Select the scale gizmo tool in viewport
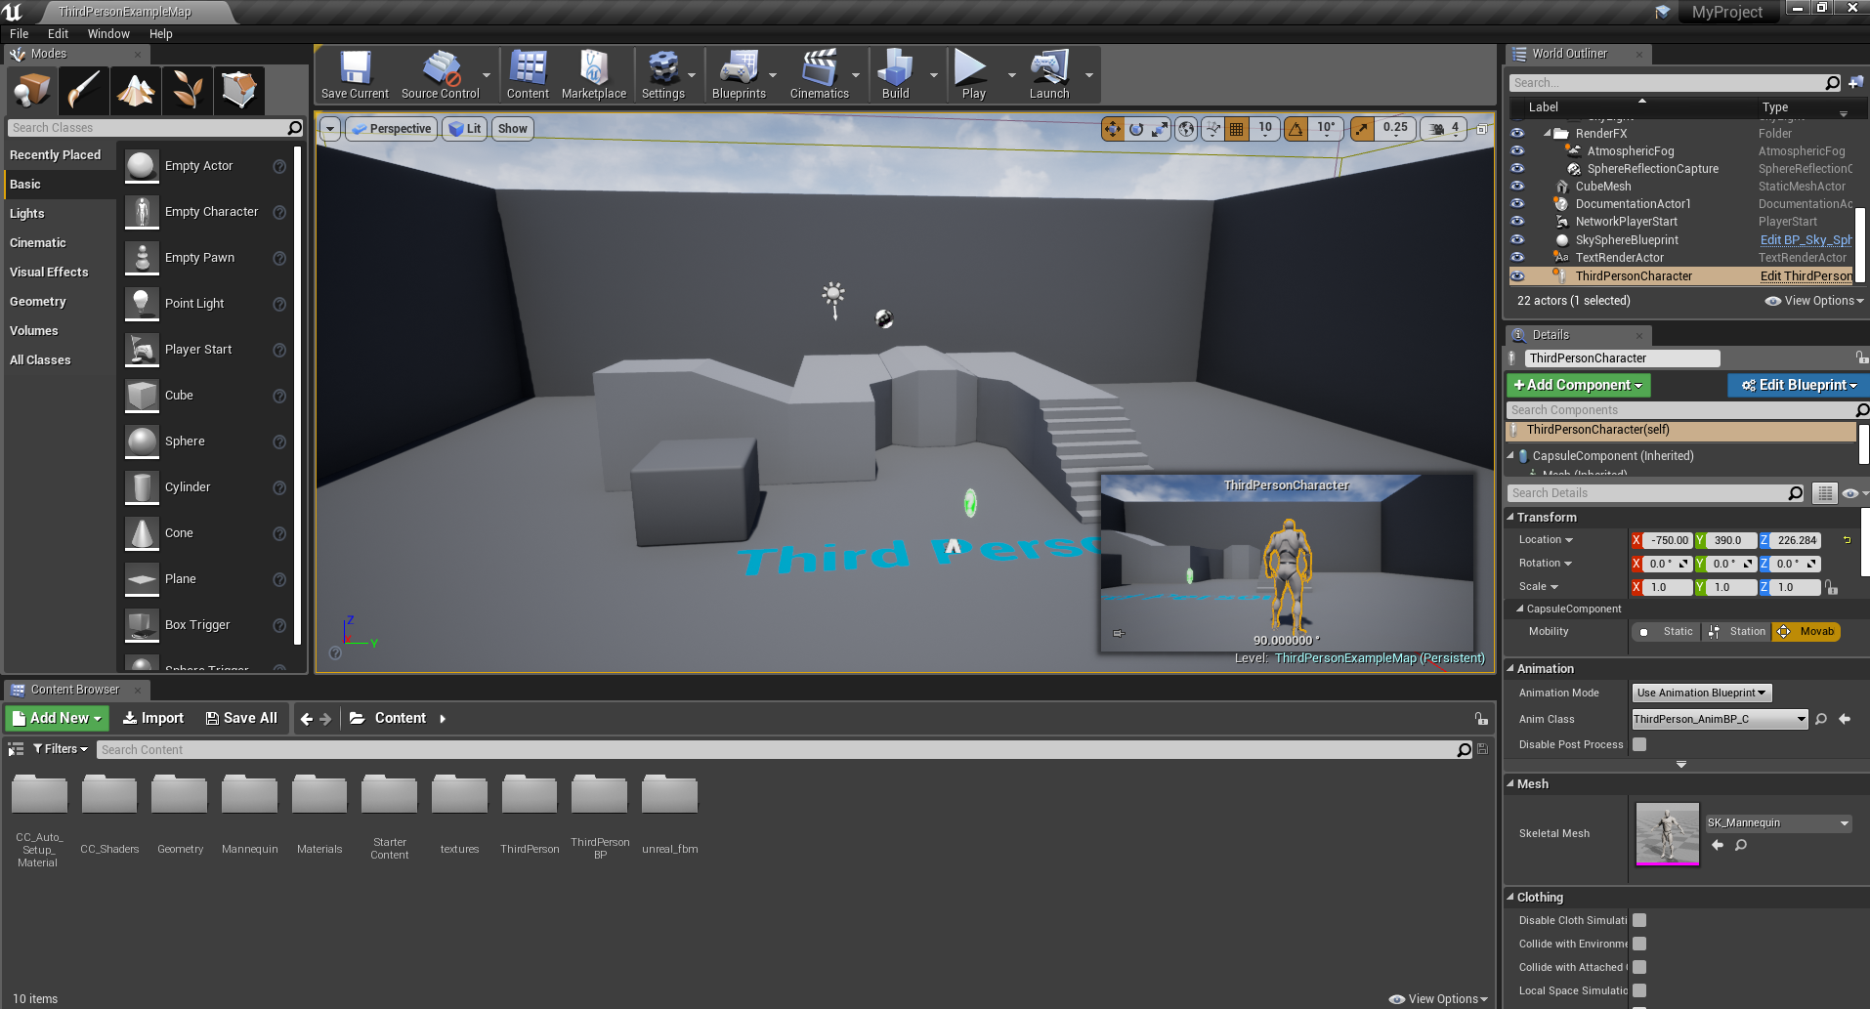1870x1009 pixels. 1160,129
